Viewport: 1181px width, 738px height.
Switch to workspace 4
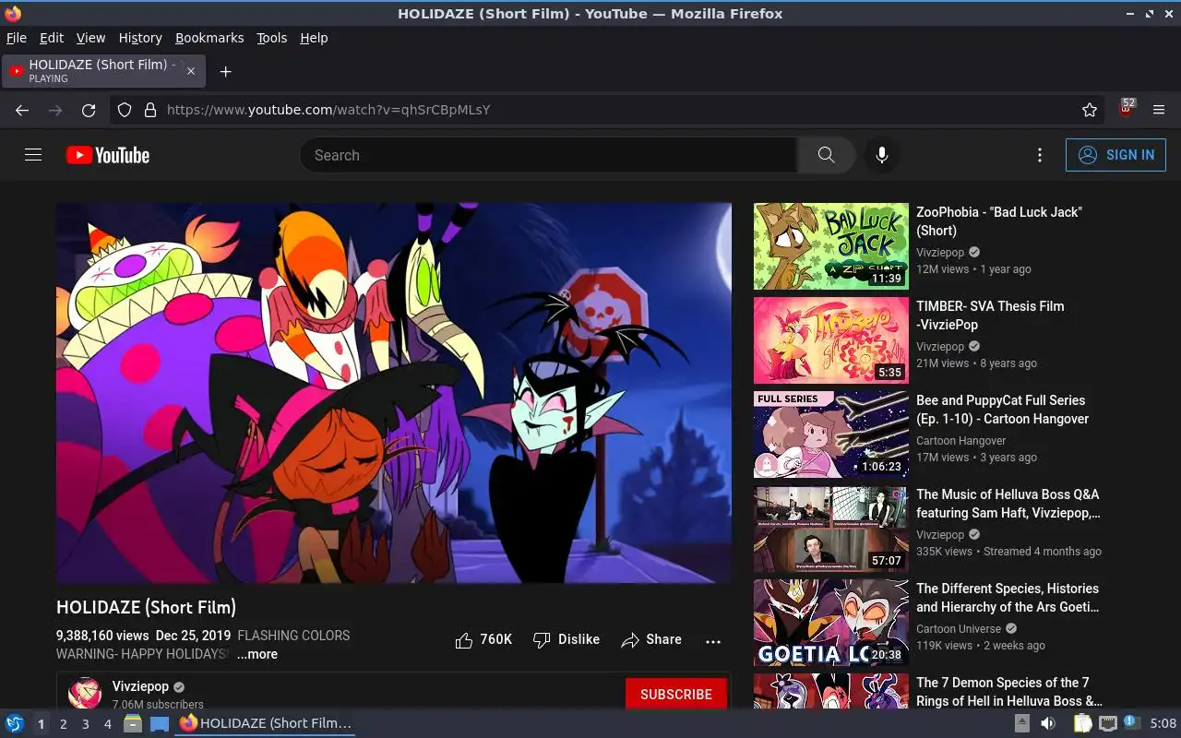click(107, 724)
